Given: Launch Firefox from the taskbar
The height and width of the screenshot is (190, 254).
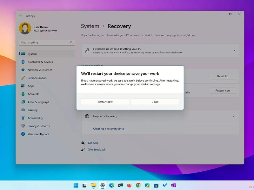Looking at the screenshot, I should pyautogui.click(x=129, y=185).
